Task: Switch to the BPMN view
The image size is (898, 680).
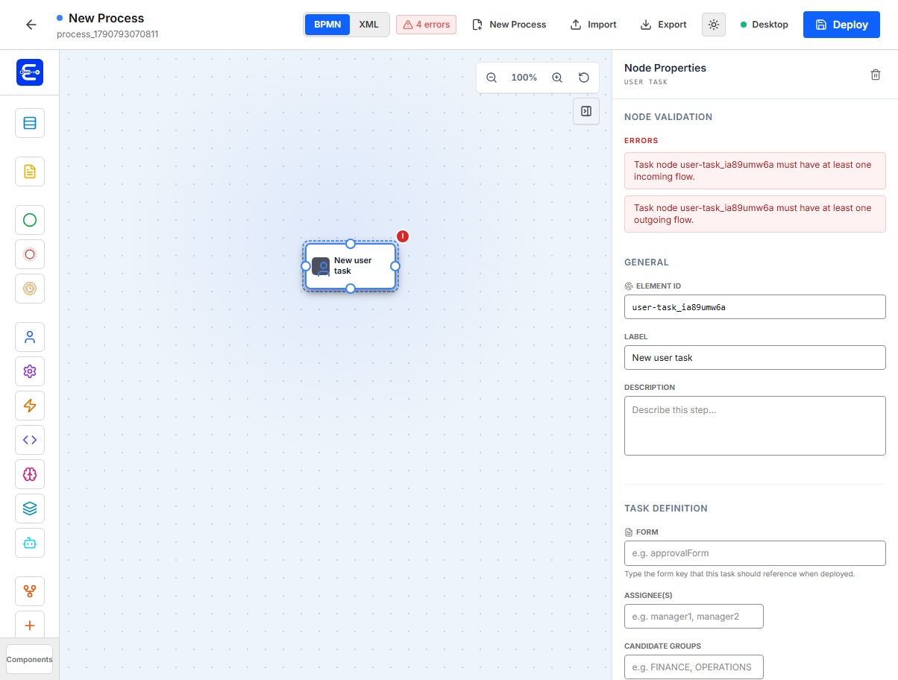Action: point(327,25)
